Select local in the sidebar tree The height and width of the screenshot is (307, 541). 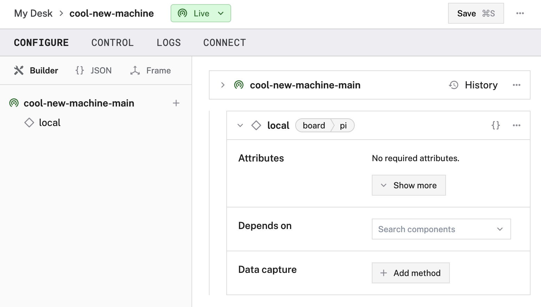point(49,123)
